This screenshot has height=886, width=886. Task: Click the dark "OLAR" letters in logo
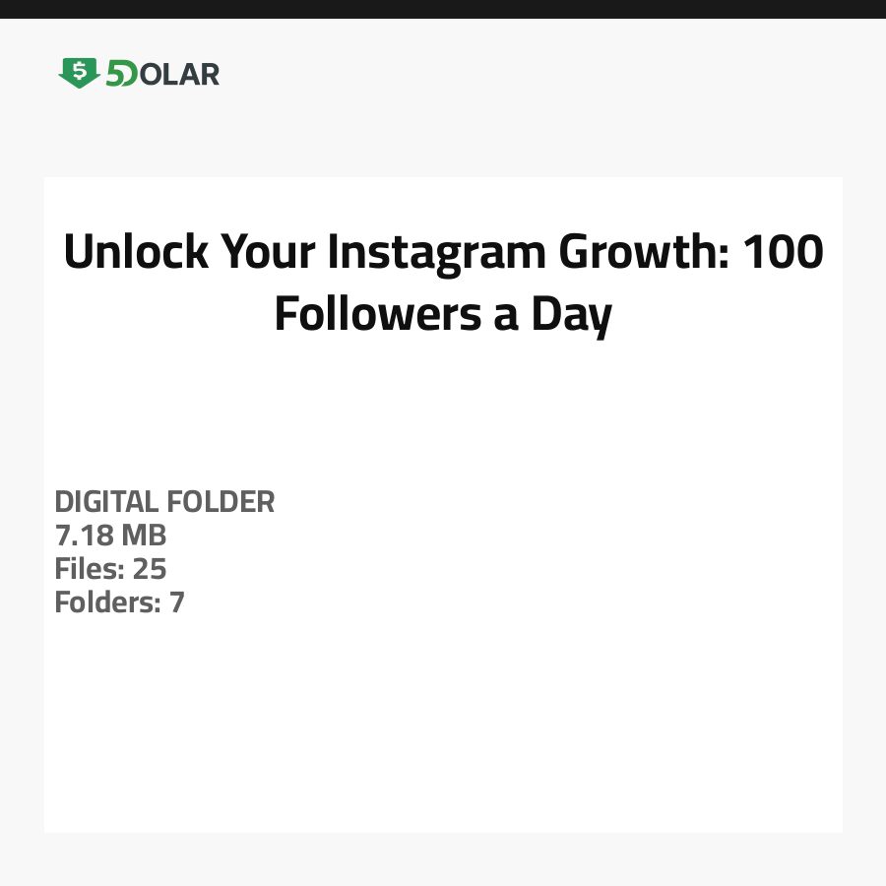pyautogui.click(x=179, y=74)
